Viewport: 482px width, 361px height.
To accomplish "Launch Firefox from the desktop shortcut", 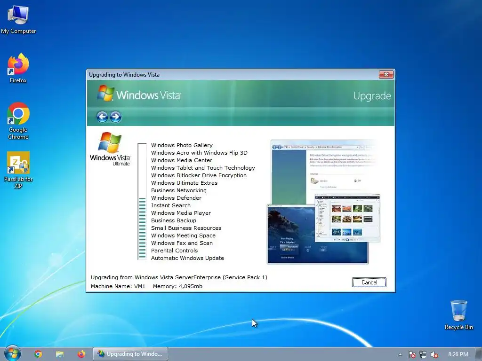I will pos(18,68).
